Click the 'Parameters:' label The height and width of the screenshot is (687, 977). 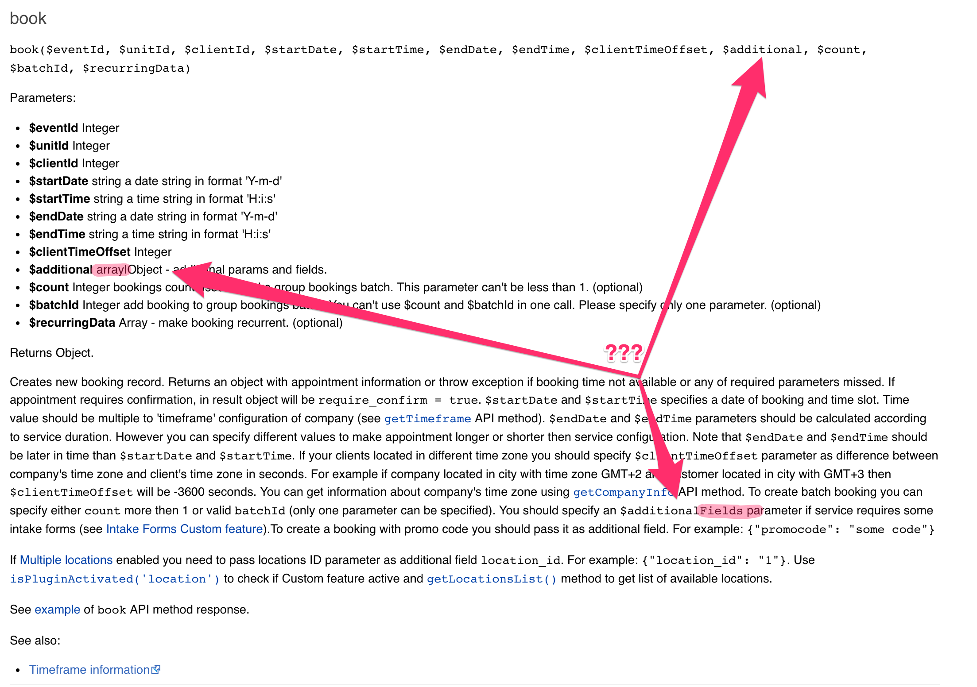tap(43, 98)
